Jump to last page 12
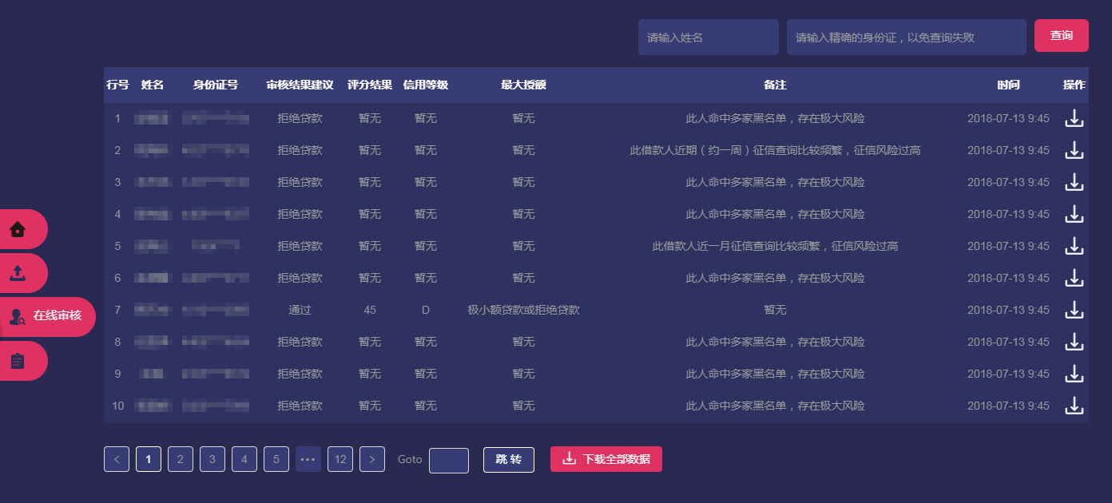Viewport: 1112px width, 503px height. (x=340, y=459)
